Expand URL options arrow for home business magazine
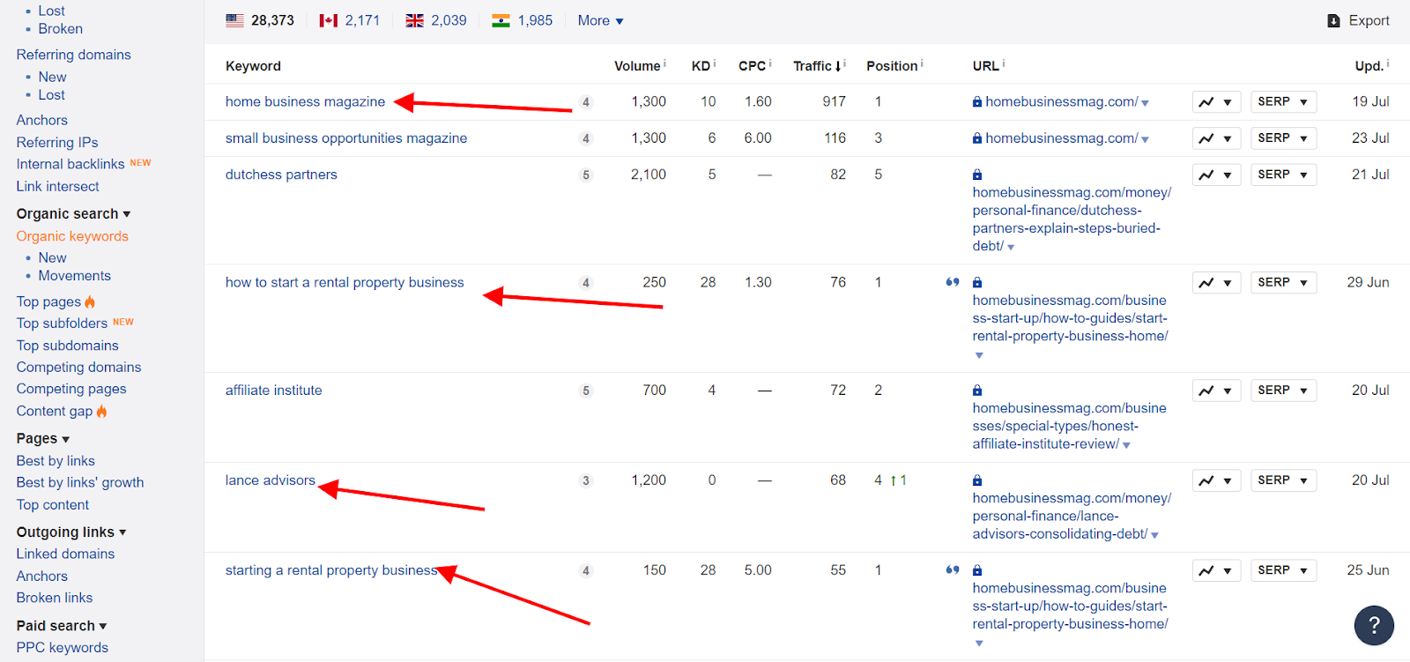The image size is (1410, 662). (x=1145, y=103)
